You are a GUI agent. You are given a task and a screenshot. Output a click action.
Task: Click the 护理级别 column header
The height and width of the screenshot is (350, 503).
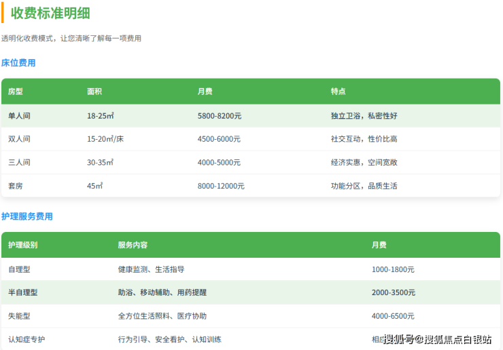point(23,245)
